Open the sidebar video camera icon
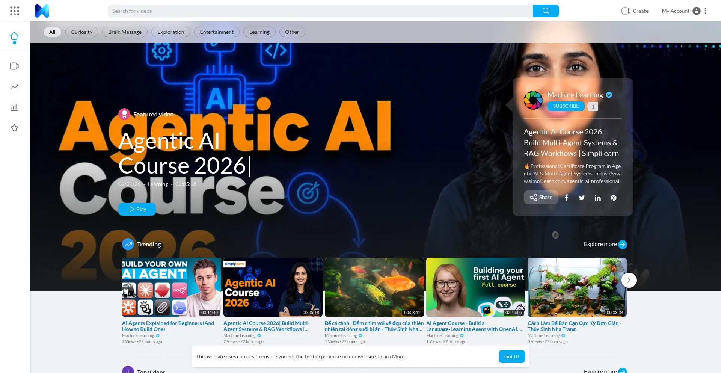This screenshot has width=721, height=373. 14,66
